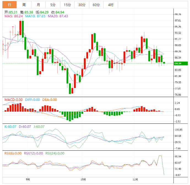Screen dimensions: 190x185
Task: Open the 4时 timeframe tab
Action: coord(111,5)
